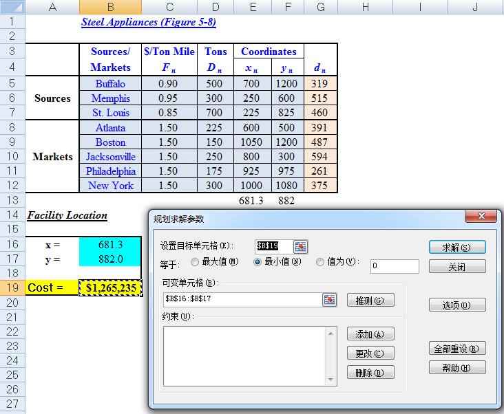Click the 全部重设 (Reset All) button
This screenshot has height=414, width=504.
click(456, 349)
